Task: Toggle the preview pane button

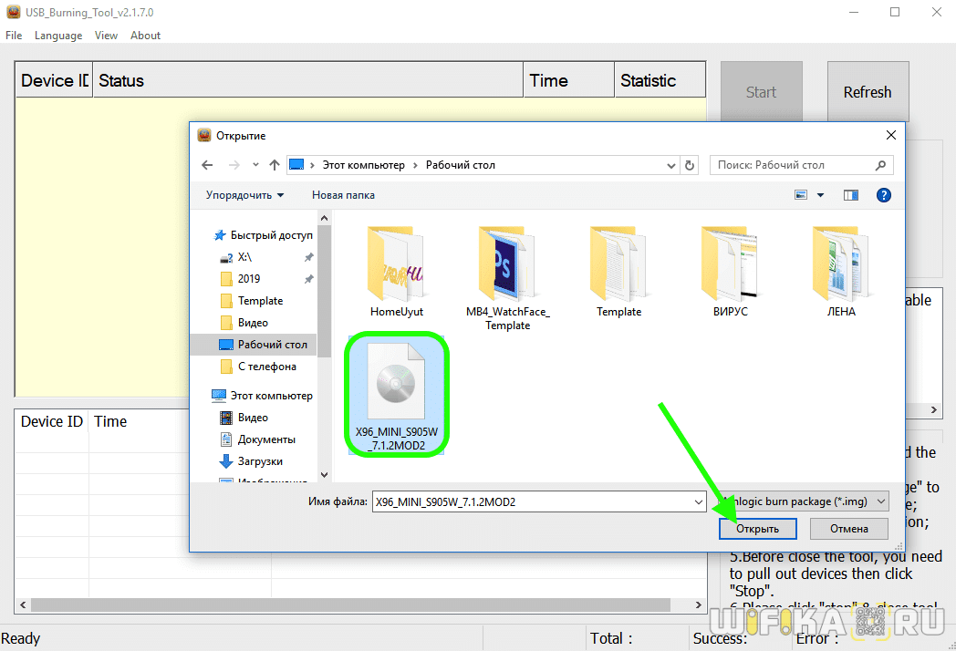Action: pos(851,195)
